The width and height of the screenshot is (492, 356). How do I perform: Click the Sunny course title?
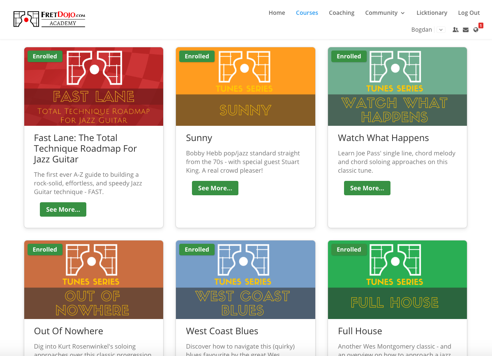pos(199,138)
